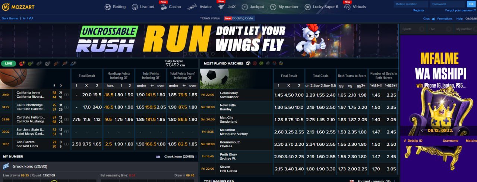Click the blue OK login button

471,4
